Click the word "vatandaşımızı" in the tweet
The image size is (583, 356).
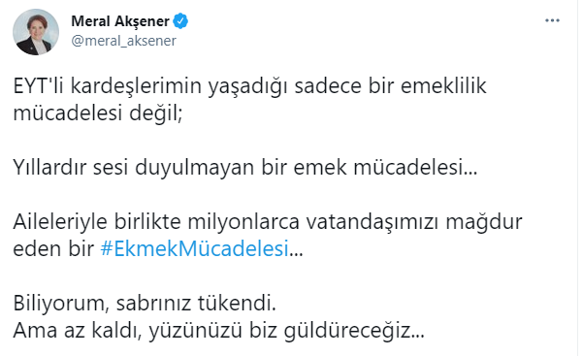pyautogui.click(x=372, y=222)
